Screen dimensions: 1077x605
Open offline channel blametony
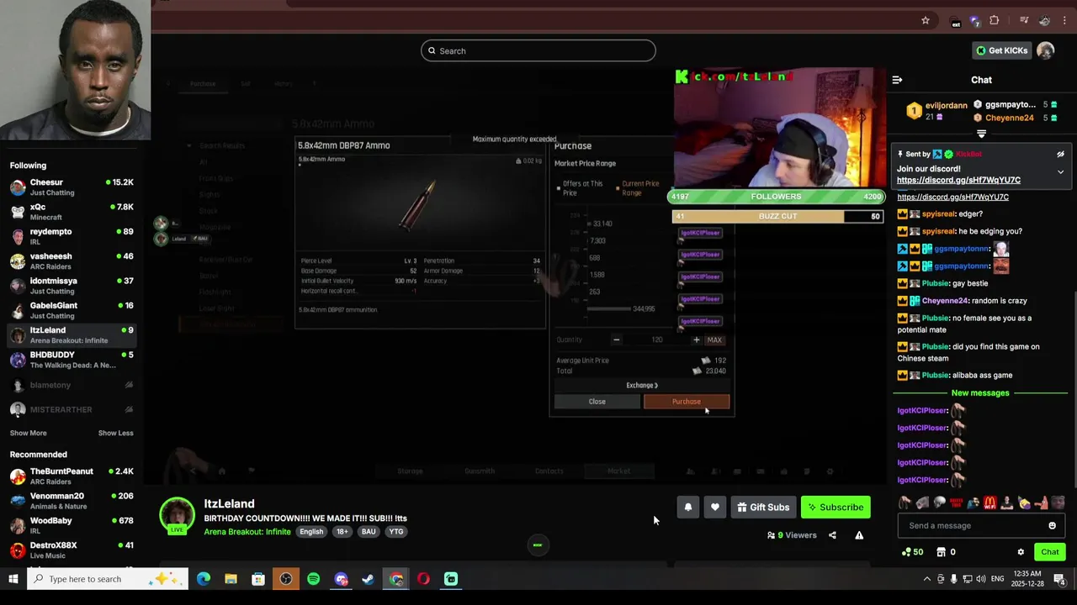[72, 385]
